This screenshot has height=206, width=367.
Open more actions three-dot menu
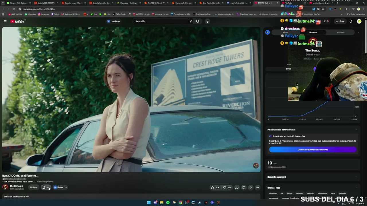pos(257,188)
